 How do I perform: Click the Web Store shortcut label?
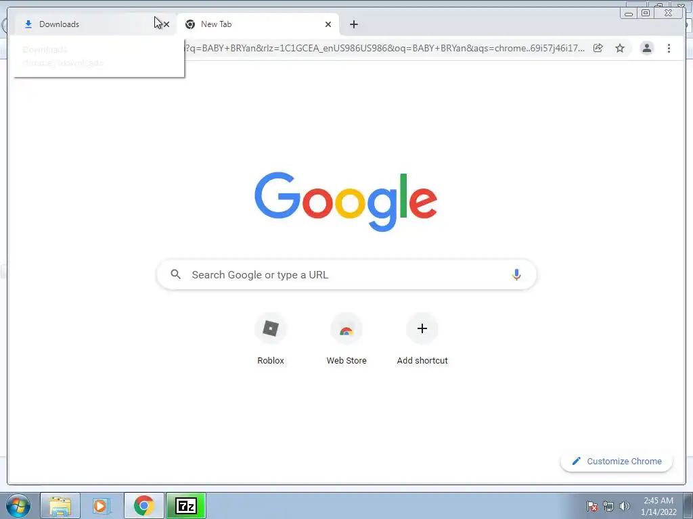pos(346,361)
